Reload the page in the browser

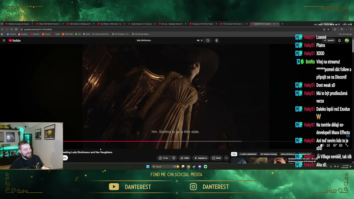click(x=11, y=29)
